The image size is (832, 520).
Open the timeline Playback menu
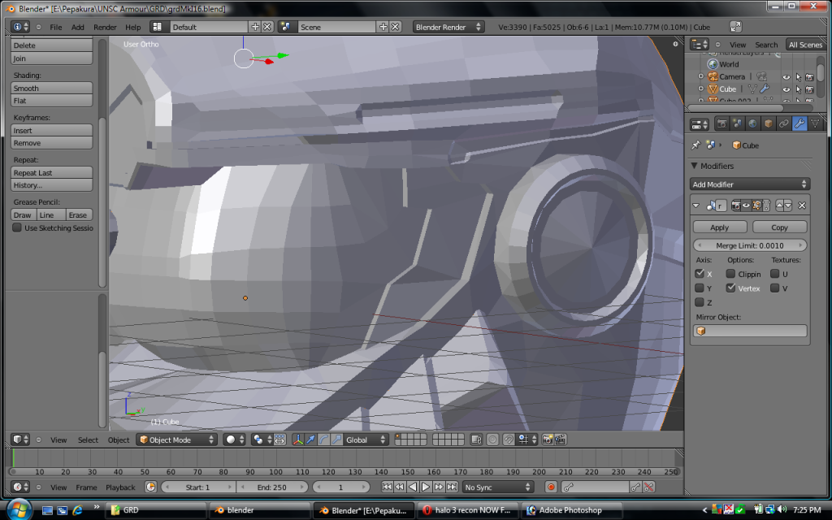120,487
